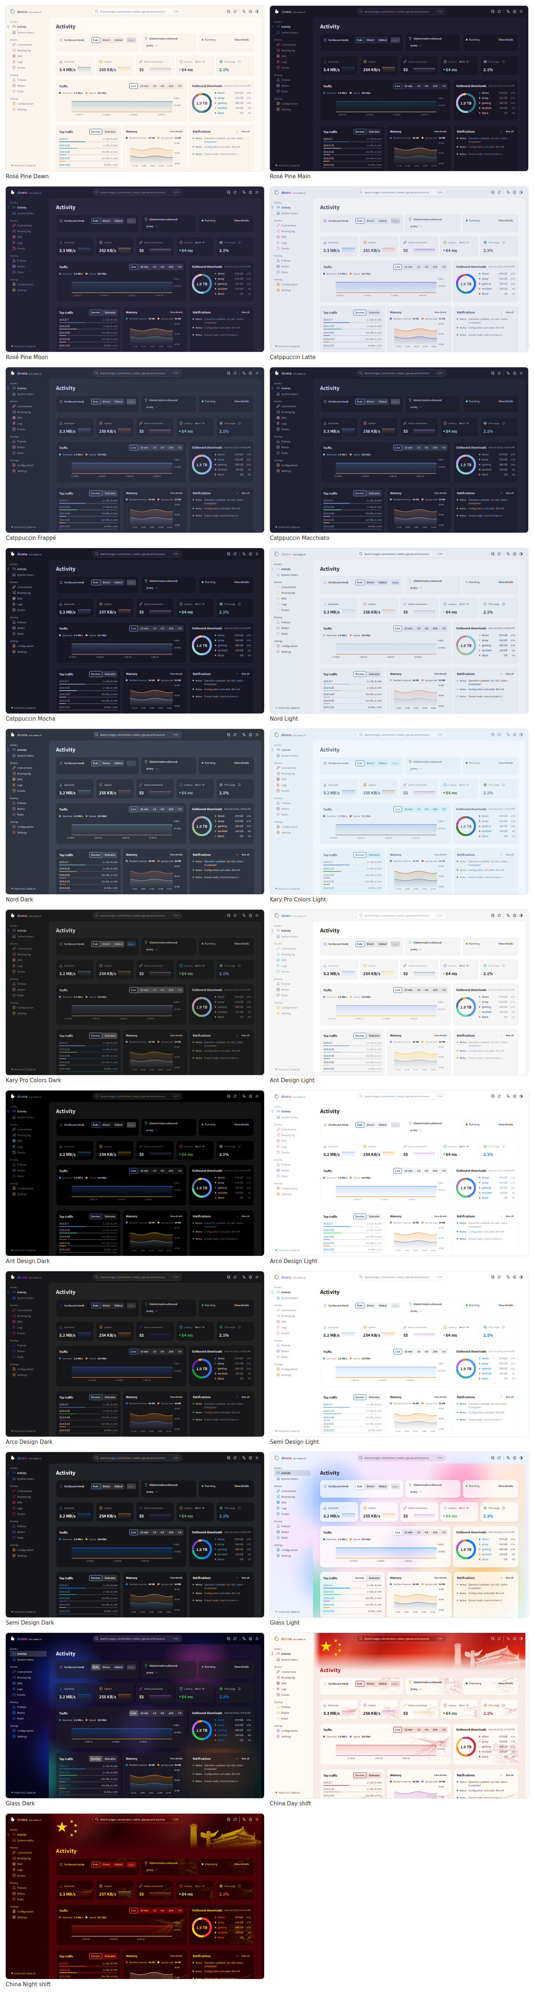Click the Connections icon in Rosé Pine Dawn preview
Image resolution: width=534 pixels, height=1993 pixels.
(x=13, y=45)
